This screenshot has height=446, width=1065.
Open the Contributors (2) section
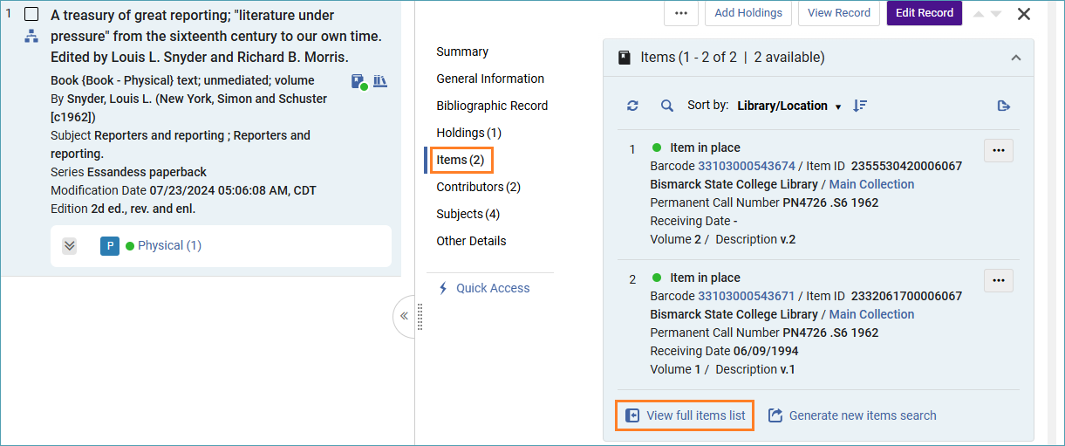(x=478, y=187)
